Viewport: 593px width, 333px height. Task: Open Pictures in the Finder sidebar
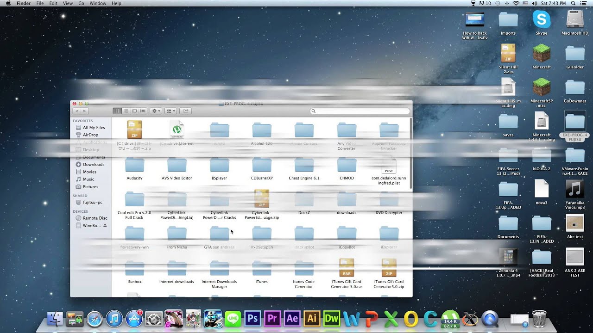91,186
